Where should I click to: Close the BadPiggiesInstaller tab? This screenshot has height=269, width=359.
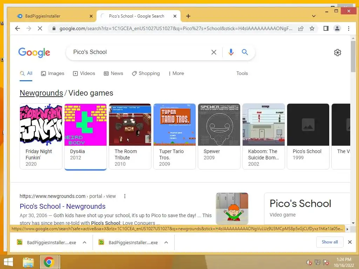[91, 16]
